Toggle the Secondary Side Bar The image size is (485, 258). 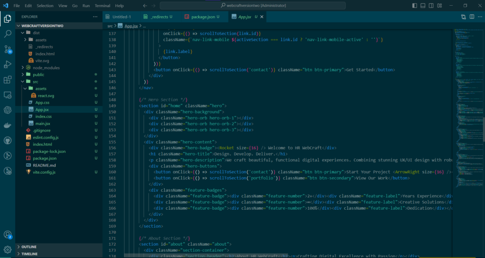pyautogui.click(x=431, y=6)
